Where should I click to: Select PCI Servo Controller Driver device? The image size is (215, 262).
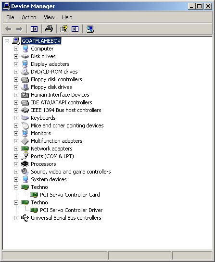[71, 210]
